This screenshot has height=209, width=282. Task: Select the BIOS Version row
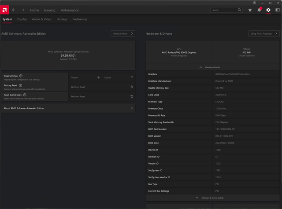click(212, 136)
